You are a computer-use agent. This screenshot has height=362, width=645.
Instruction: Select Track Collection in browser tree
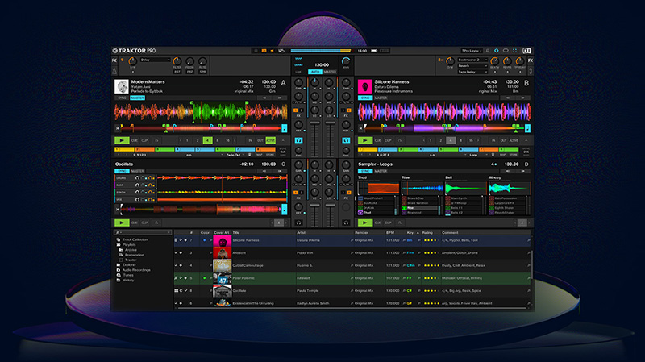pos(135,239)
